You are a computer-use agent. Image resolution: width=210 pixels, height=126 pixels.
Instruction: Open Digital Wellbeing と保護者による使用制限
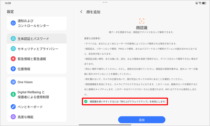(37, 94)
